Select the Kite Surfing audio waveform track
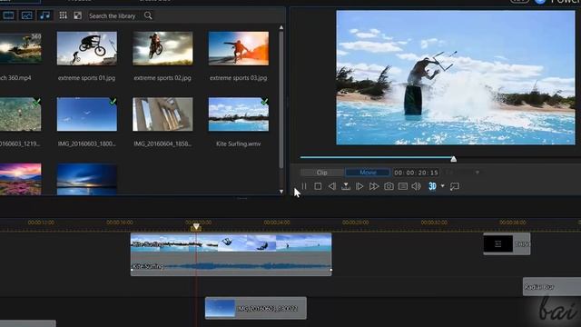The image size is (581, 327). [231, 265]
